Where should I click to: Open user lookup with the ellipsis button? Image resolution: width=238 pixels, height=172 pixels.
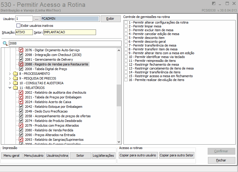click(37, 19)
